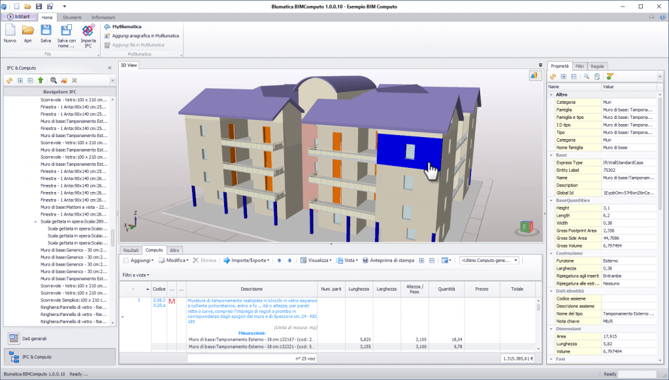Click the total field 1.315.385,61 €

(518, 358)
